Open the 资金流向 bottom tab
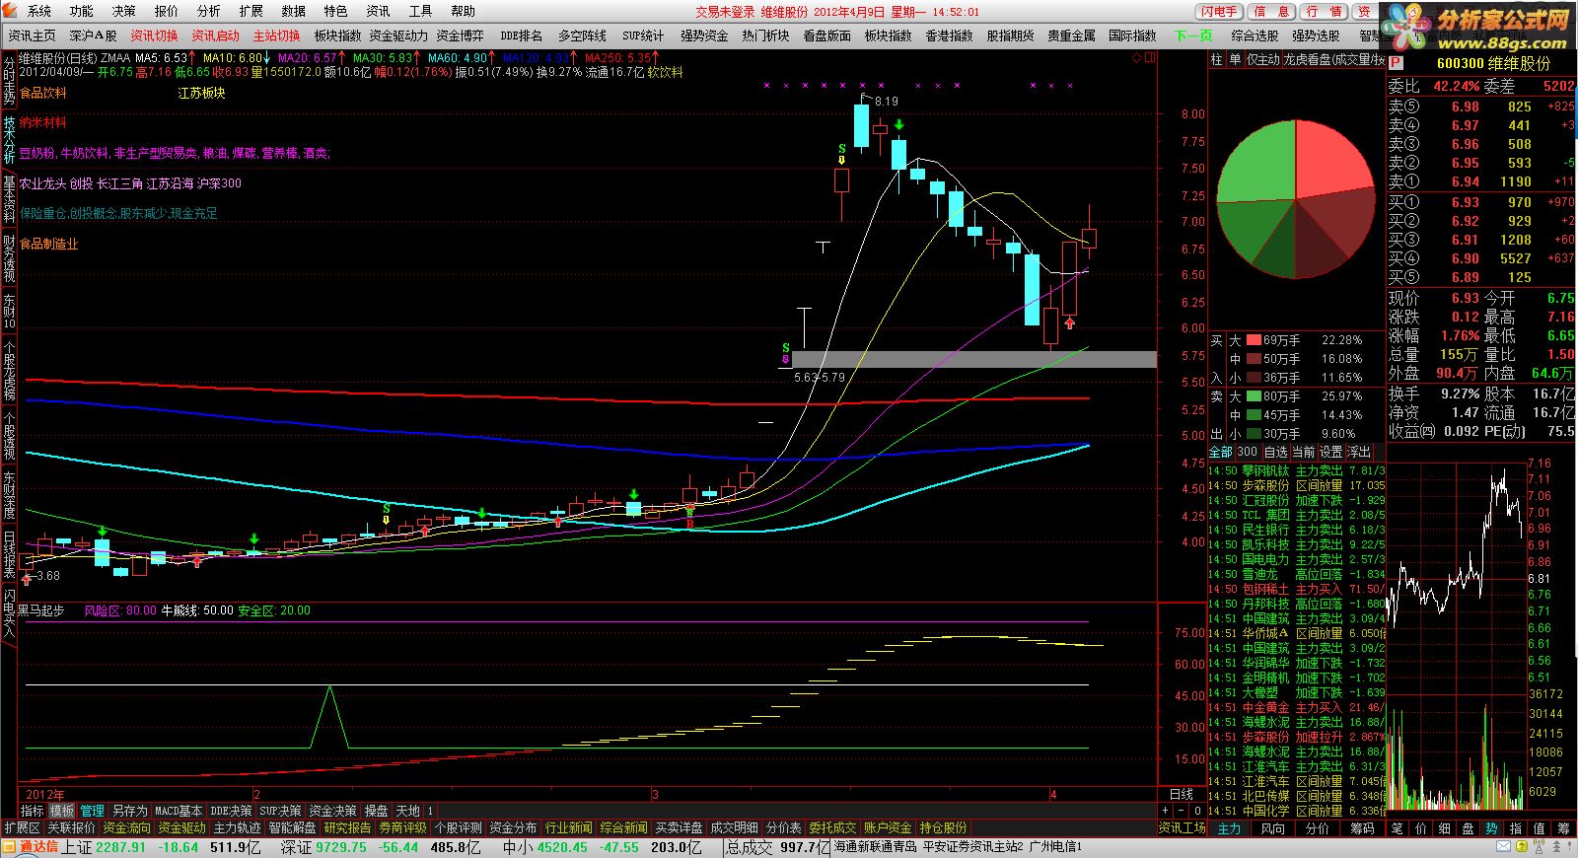Screen dimensions: 1578x858 (x=126, y=828)
